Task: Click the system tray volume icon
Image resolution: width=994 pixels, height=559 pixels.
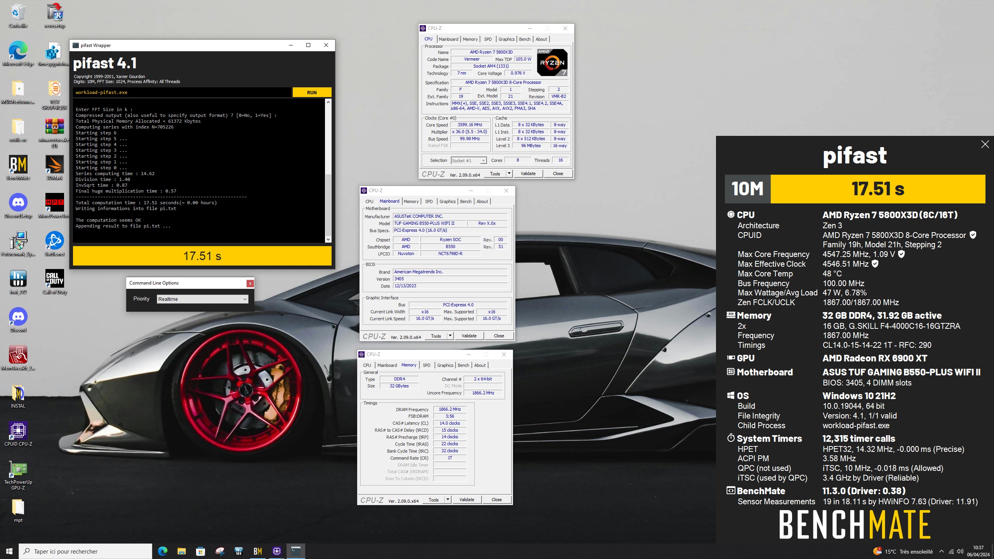Action: pyautogui.click(x=960, y=551)
